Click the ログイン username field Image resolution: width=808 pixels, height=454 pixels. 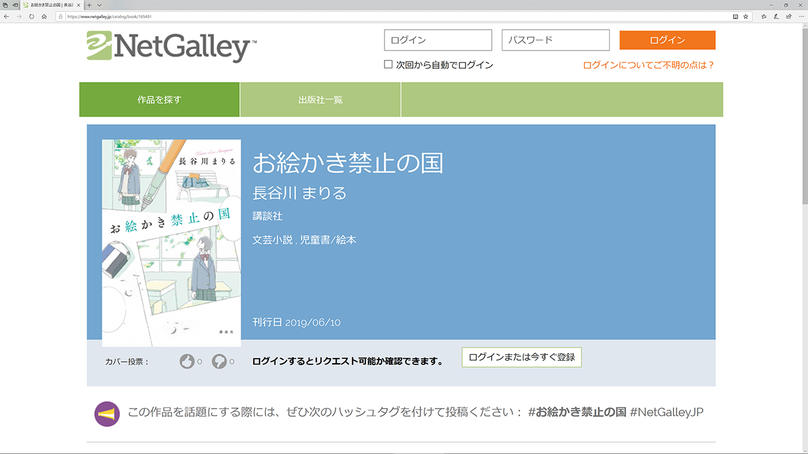click(438, 40)
